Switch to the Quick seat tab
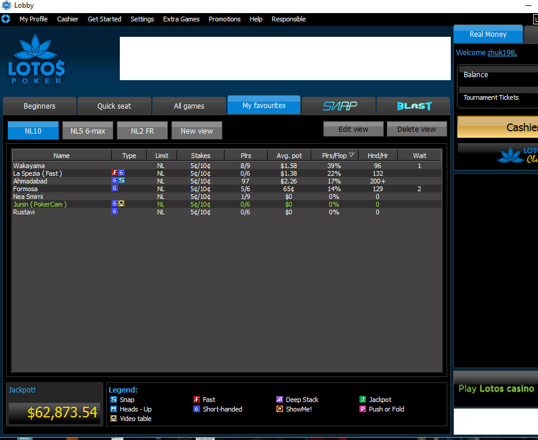Screen dimensions: 538x440 114,106
